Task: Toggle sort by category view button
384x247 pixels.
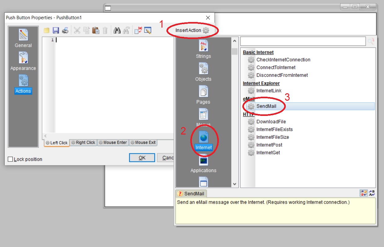Action: (364, 193)
